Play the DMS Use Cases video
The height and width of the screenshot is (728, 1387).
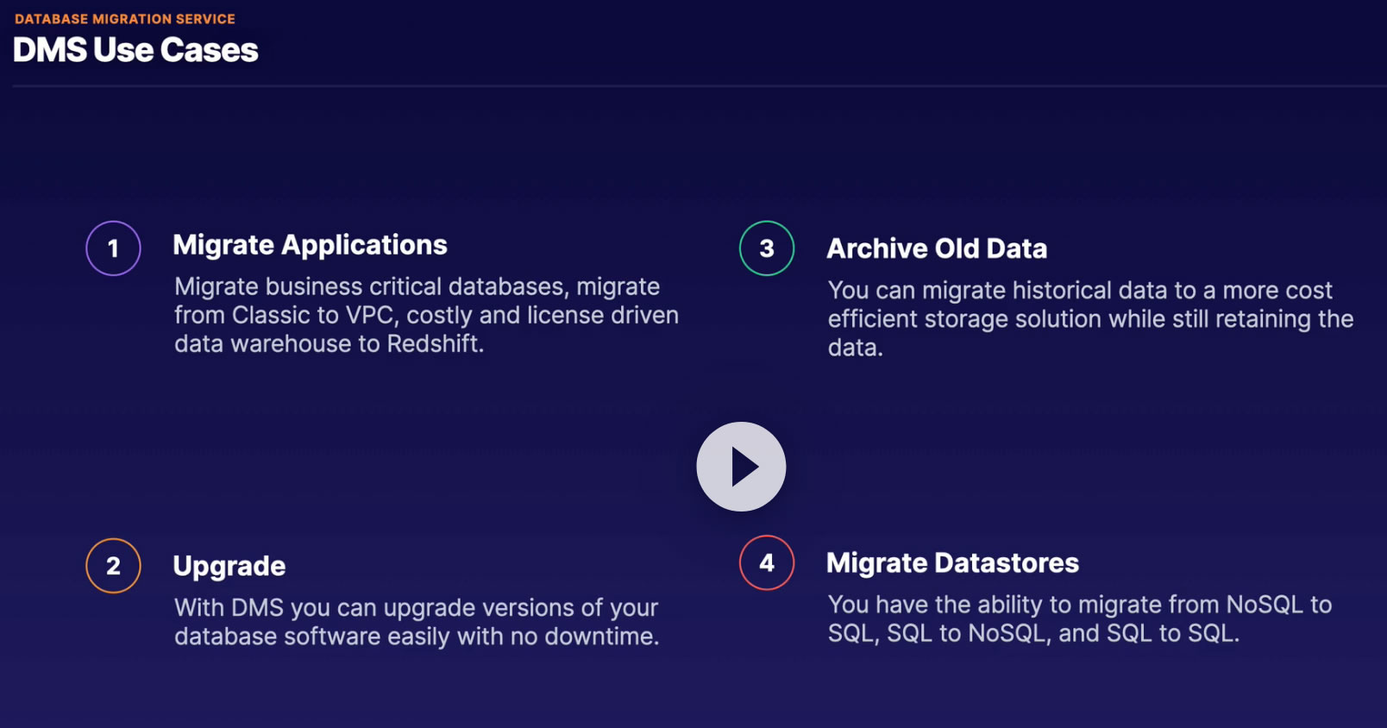pyautogui.click(x=741, y=467)
